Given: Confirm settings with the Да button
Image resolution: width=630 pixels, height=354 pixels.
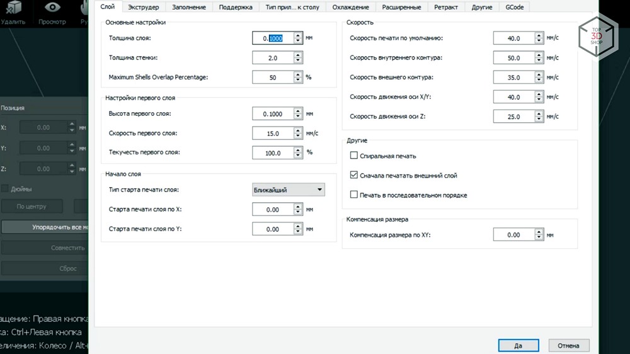Looking at the screenshot, I should point(518,345).
